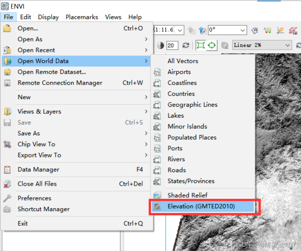Click the Countries polygon-vector icon
The height and width of the screenshot is (251, 301).
157,94
